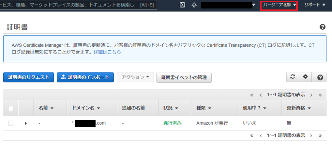Sort by 種類 column
332x144 pixels.
tap(204, 108)
